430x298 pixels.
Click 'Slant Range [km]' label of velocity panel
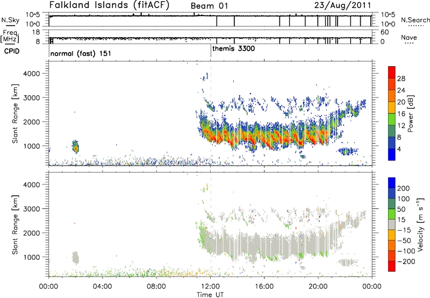coord(15,225)
